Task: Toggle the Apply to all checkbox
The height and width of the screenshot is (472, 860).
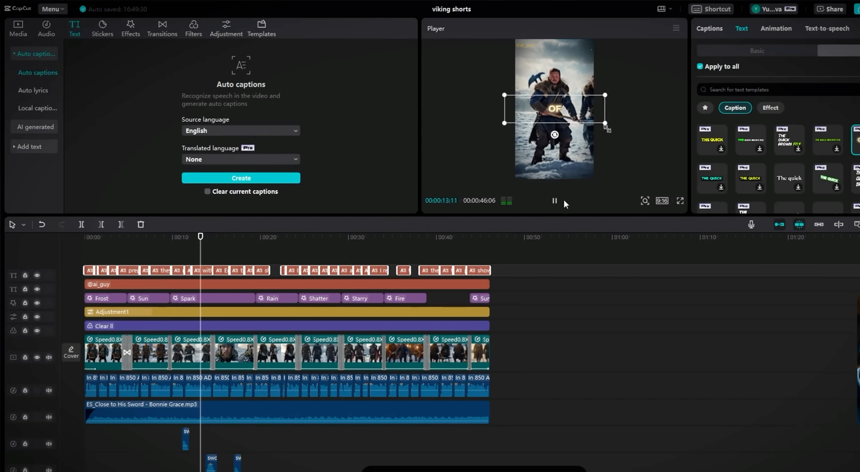Action: (700, 66)
